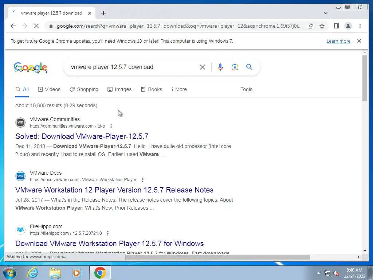The image size is (373, 280).
Task: Open FileHippo result options menu
Action: (107, 233)
